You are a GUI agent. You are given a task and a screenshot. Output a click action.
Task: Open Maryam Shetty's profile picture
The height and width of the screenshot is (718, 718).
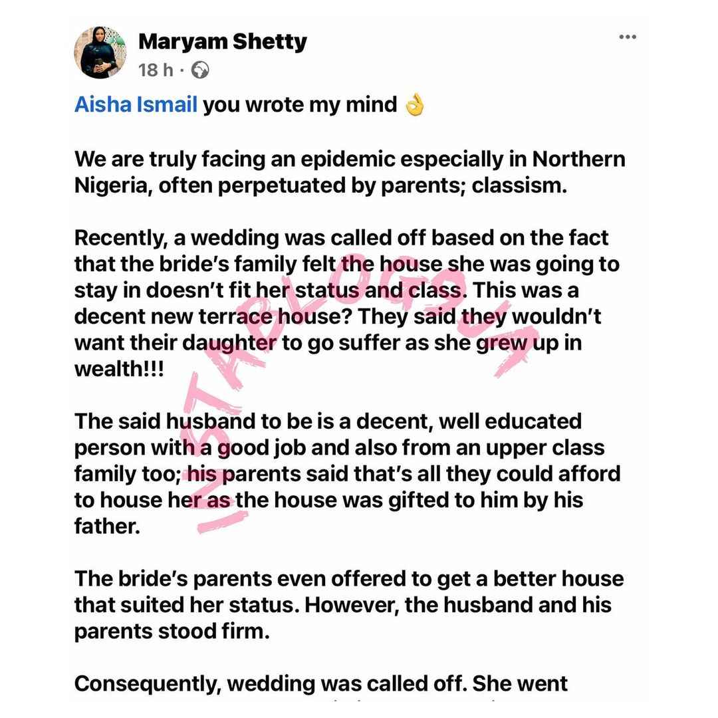[100, 53]
